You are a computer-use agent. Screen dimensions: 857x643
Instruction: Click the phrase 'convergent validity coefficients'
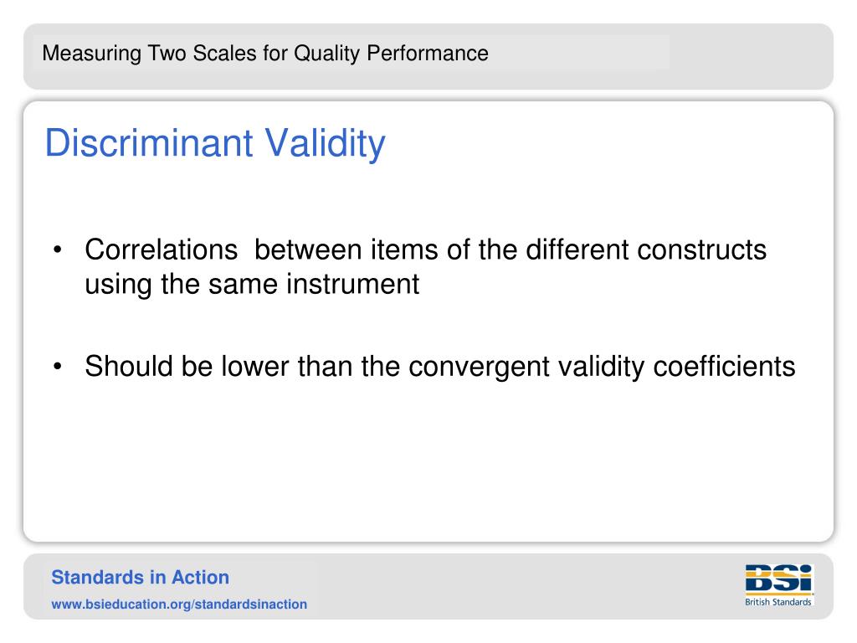(602, 367)
